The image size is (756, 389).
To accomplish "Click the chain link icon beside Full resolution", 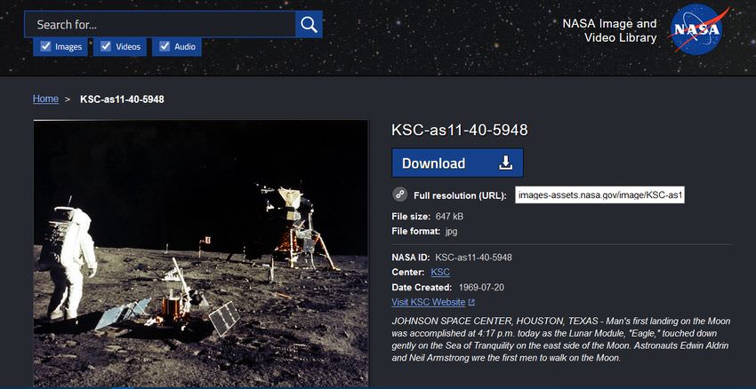I will 400,194.
